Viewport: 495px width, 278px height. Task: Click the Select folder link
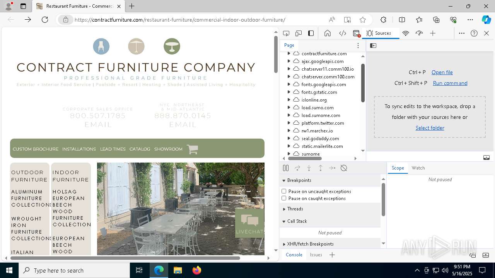pos(430,128)
